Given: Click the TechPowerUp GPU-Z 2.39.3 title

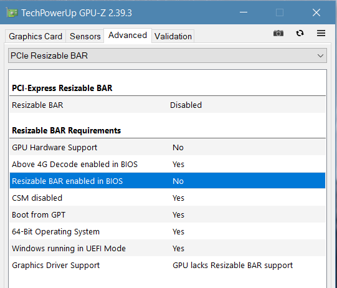Looking at the screenshot, I should tap(77, 13).
